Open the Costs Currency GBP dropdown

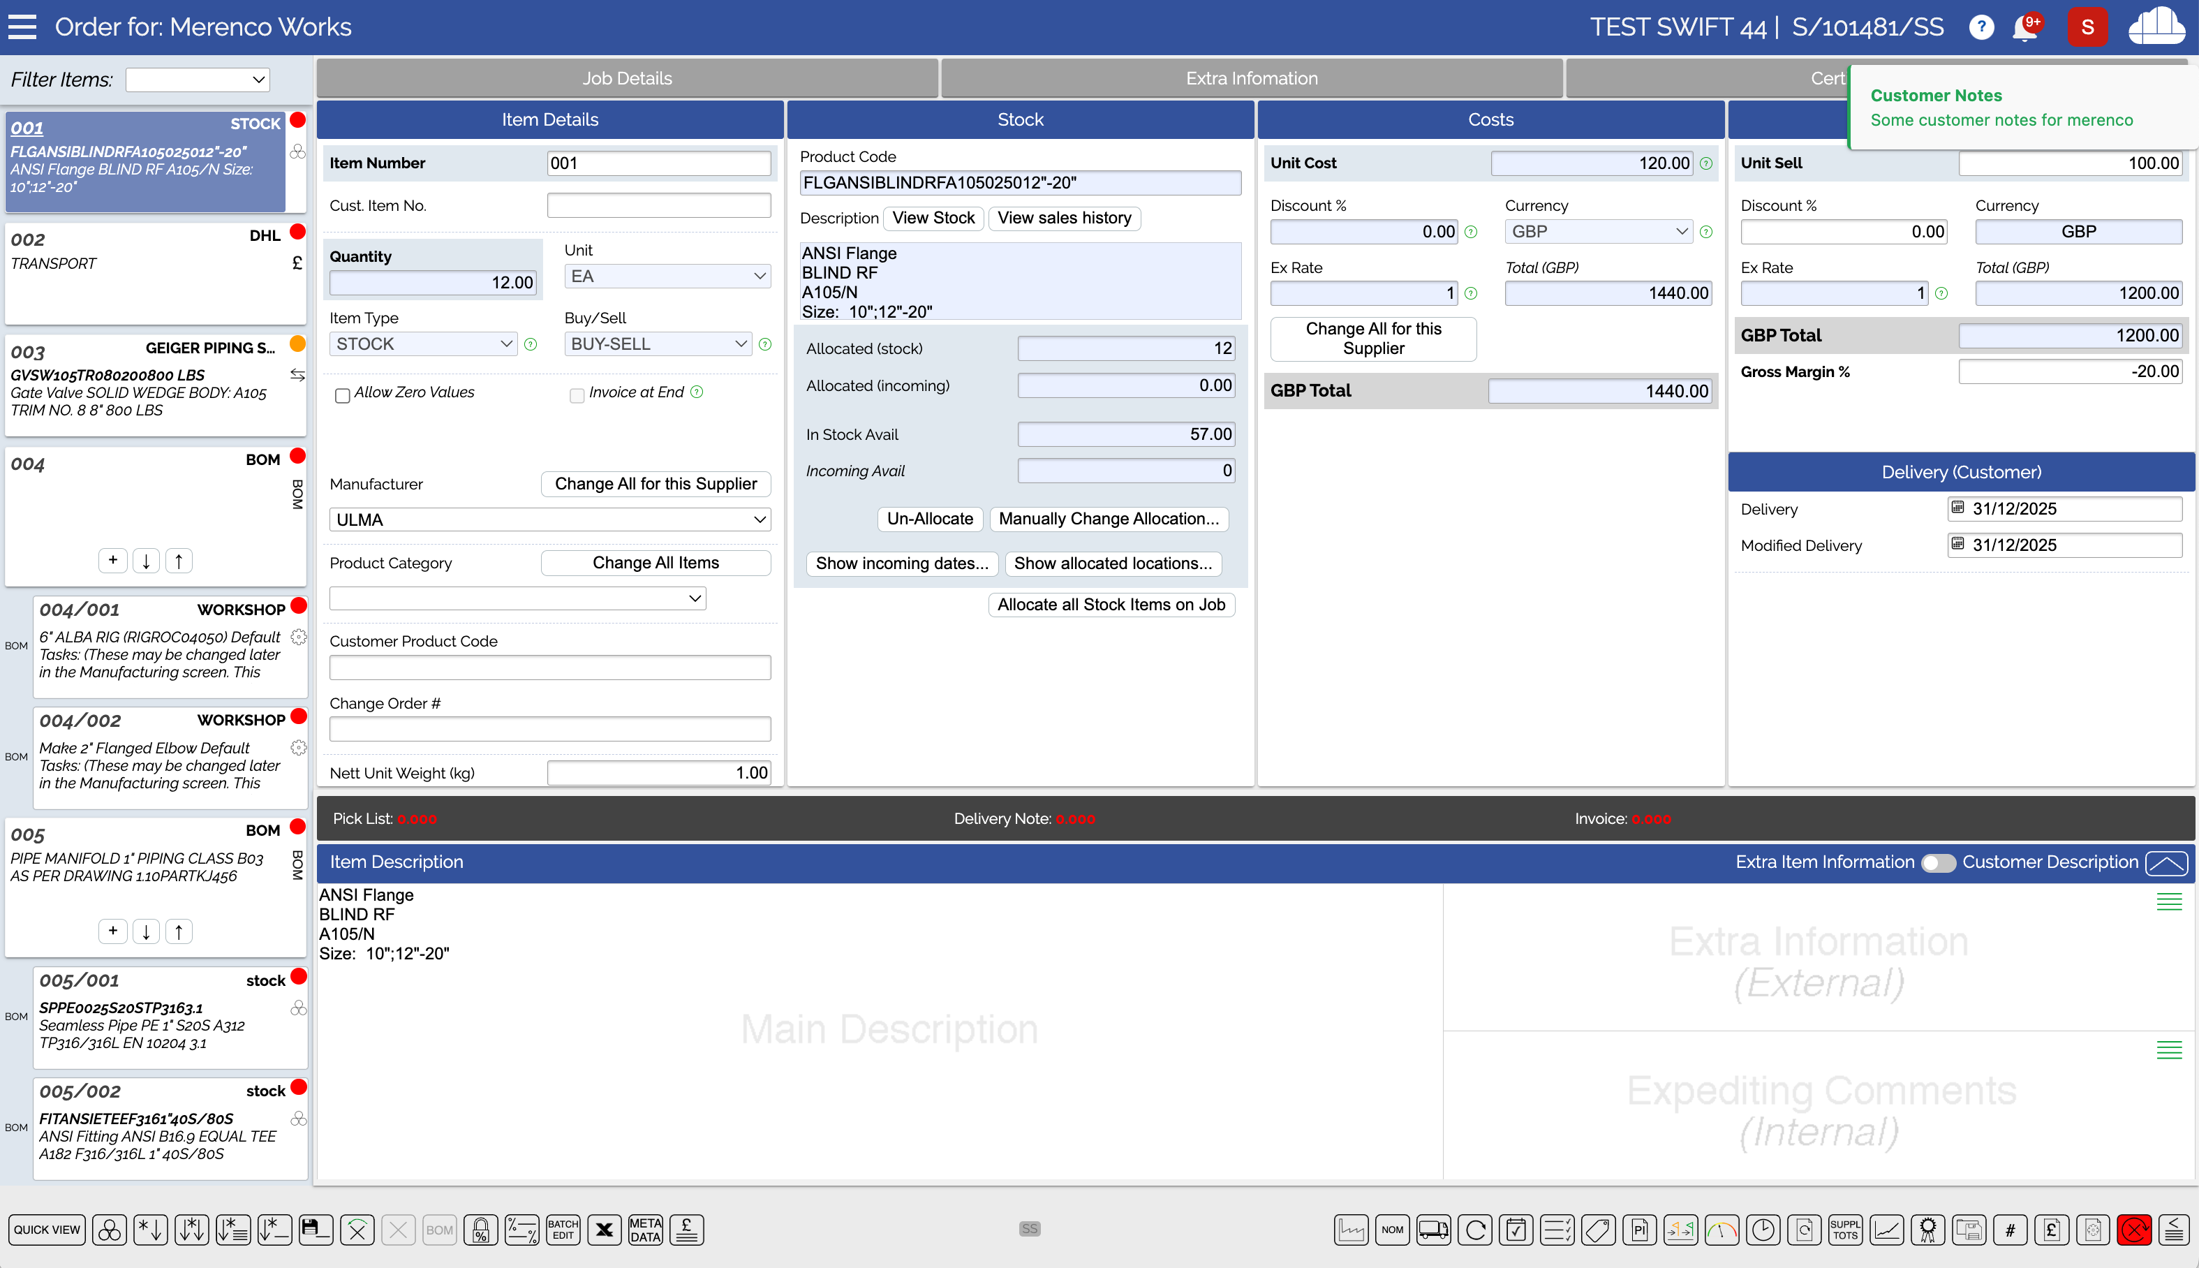pos(1599,232)
